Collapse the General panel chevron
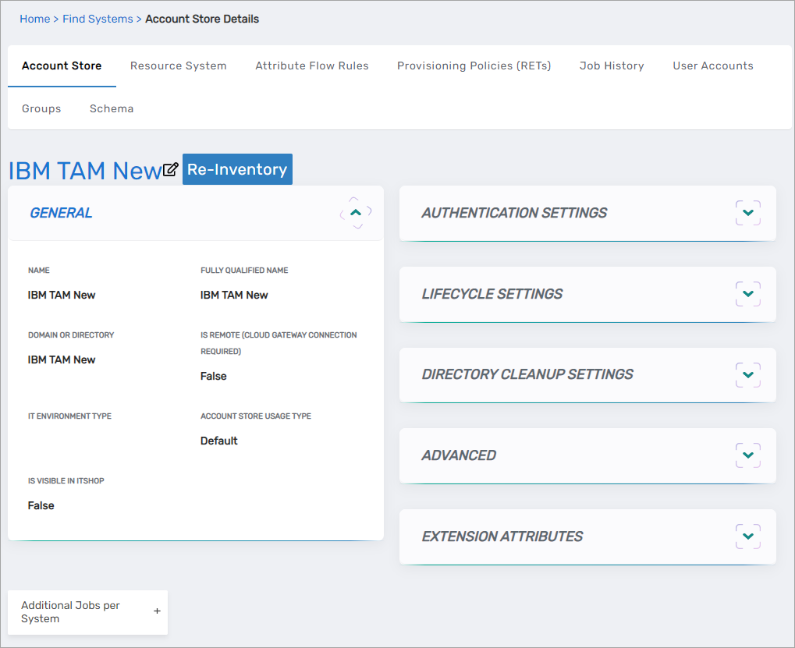The height and width of the screenshot is (648, 795). [x=356, y=213]
